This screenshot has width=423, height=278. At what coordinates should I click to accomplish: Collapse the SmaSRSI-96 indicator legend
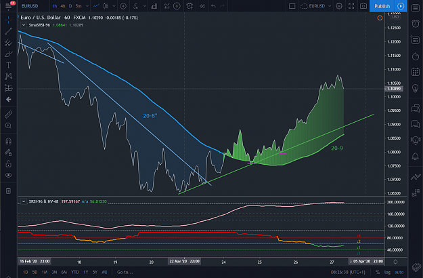[x=24, y=25]
